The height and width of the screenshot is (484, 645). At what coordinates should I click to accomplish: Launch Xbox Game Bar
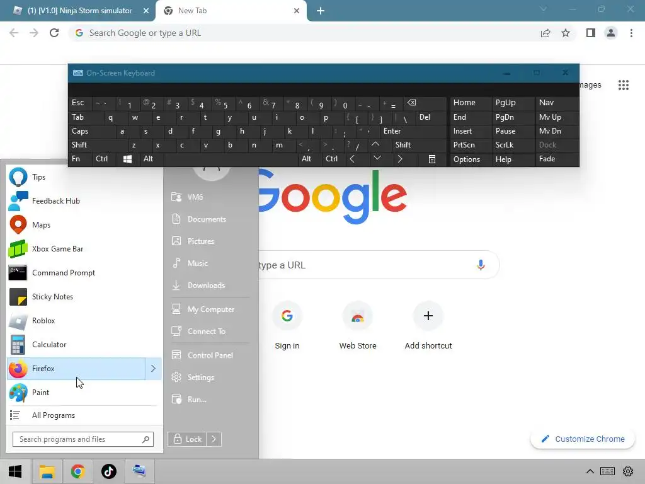tap(84, 248)
